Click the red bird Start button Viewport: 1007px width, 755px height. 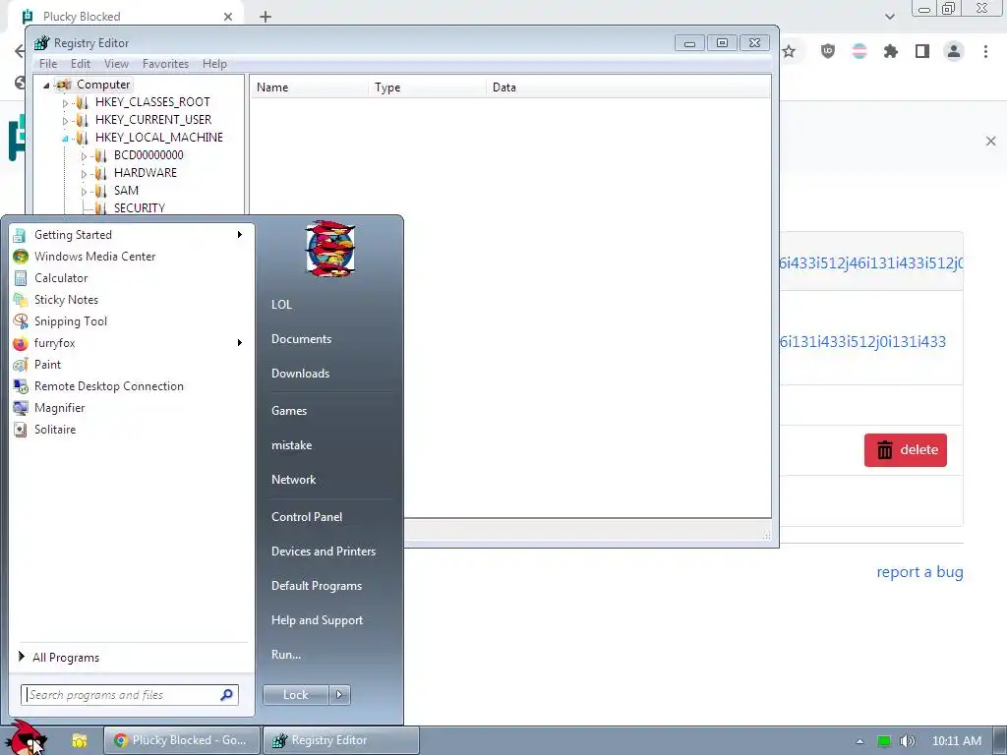[29, 739]
